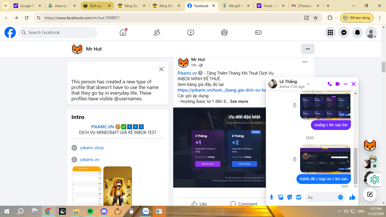Like the Mr Hut post
This screenshot has width=386, height=217.
(x=199, y=204)
